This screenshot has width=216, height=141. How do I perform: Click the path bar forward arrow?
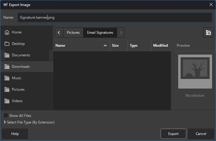click(121, 33)
